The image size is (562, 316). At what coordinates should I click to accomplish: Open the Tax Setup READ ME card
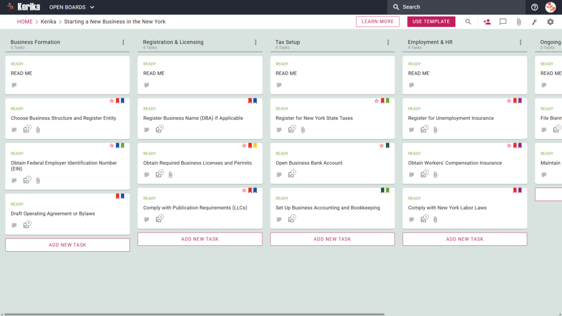click(x=332, y=75)
